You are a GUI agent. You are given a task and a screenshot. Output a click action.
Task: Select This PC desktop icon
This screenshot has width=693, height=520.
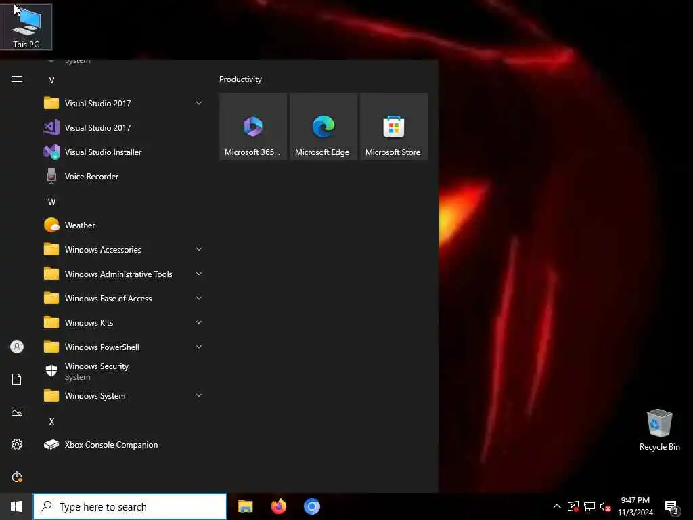click(x=26, y=26)
